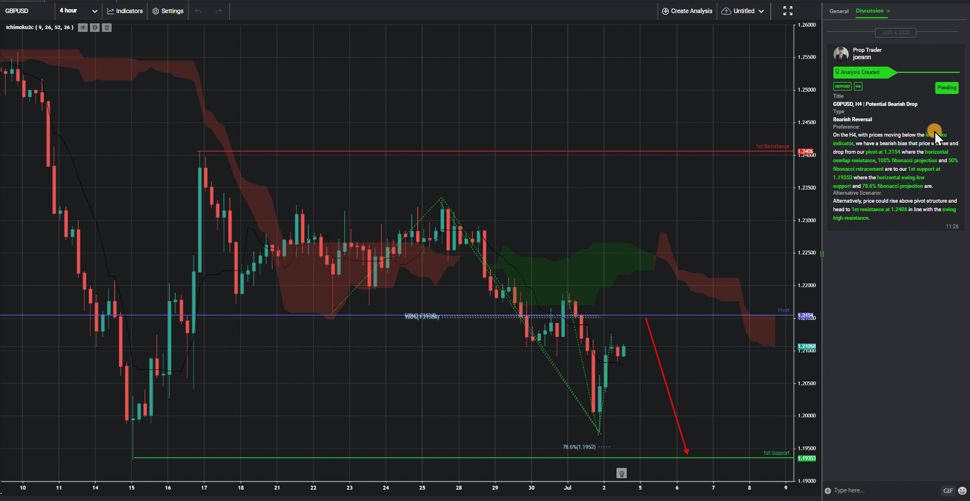
Task: Focus the Type here message field
Action: coord(885,491)
